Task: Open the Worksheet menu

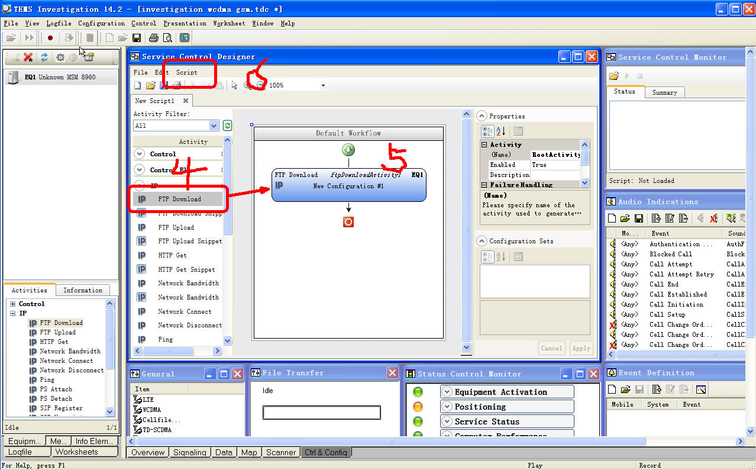Action: point(229,23)
